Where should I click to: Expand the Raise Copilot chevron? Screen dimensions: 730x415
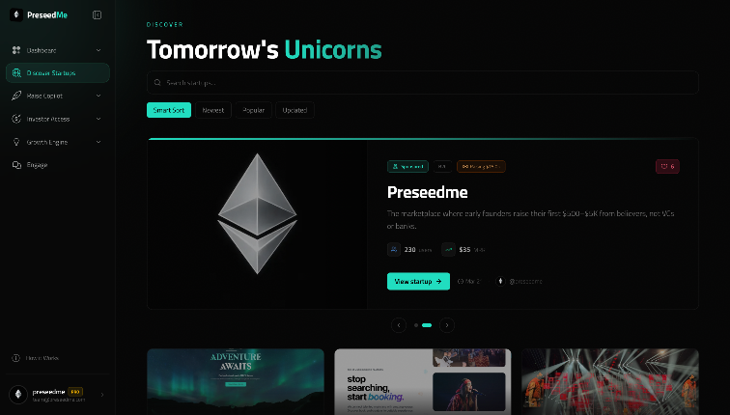click(x=98, y=96)
